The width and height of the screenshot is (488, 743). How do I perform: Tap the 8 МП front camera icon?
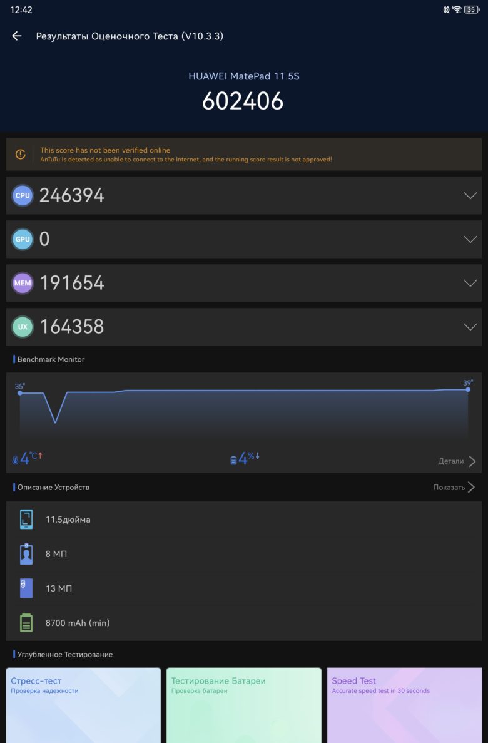[26, 553]
